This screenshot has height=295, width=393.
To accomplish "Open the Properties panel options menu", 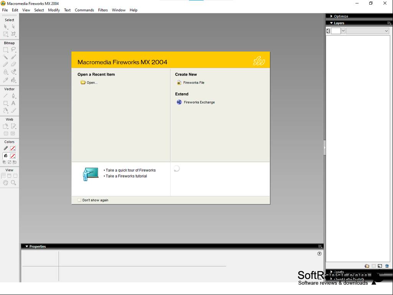I will click(320, 247).
